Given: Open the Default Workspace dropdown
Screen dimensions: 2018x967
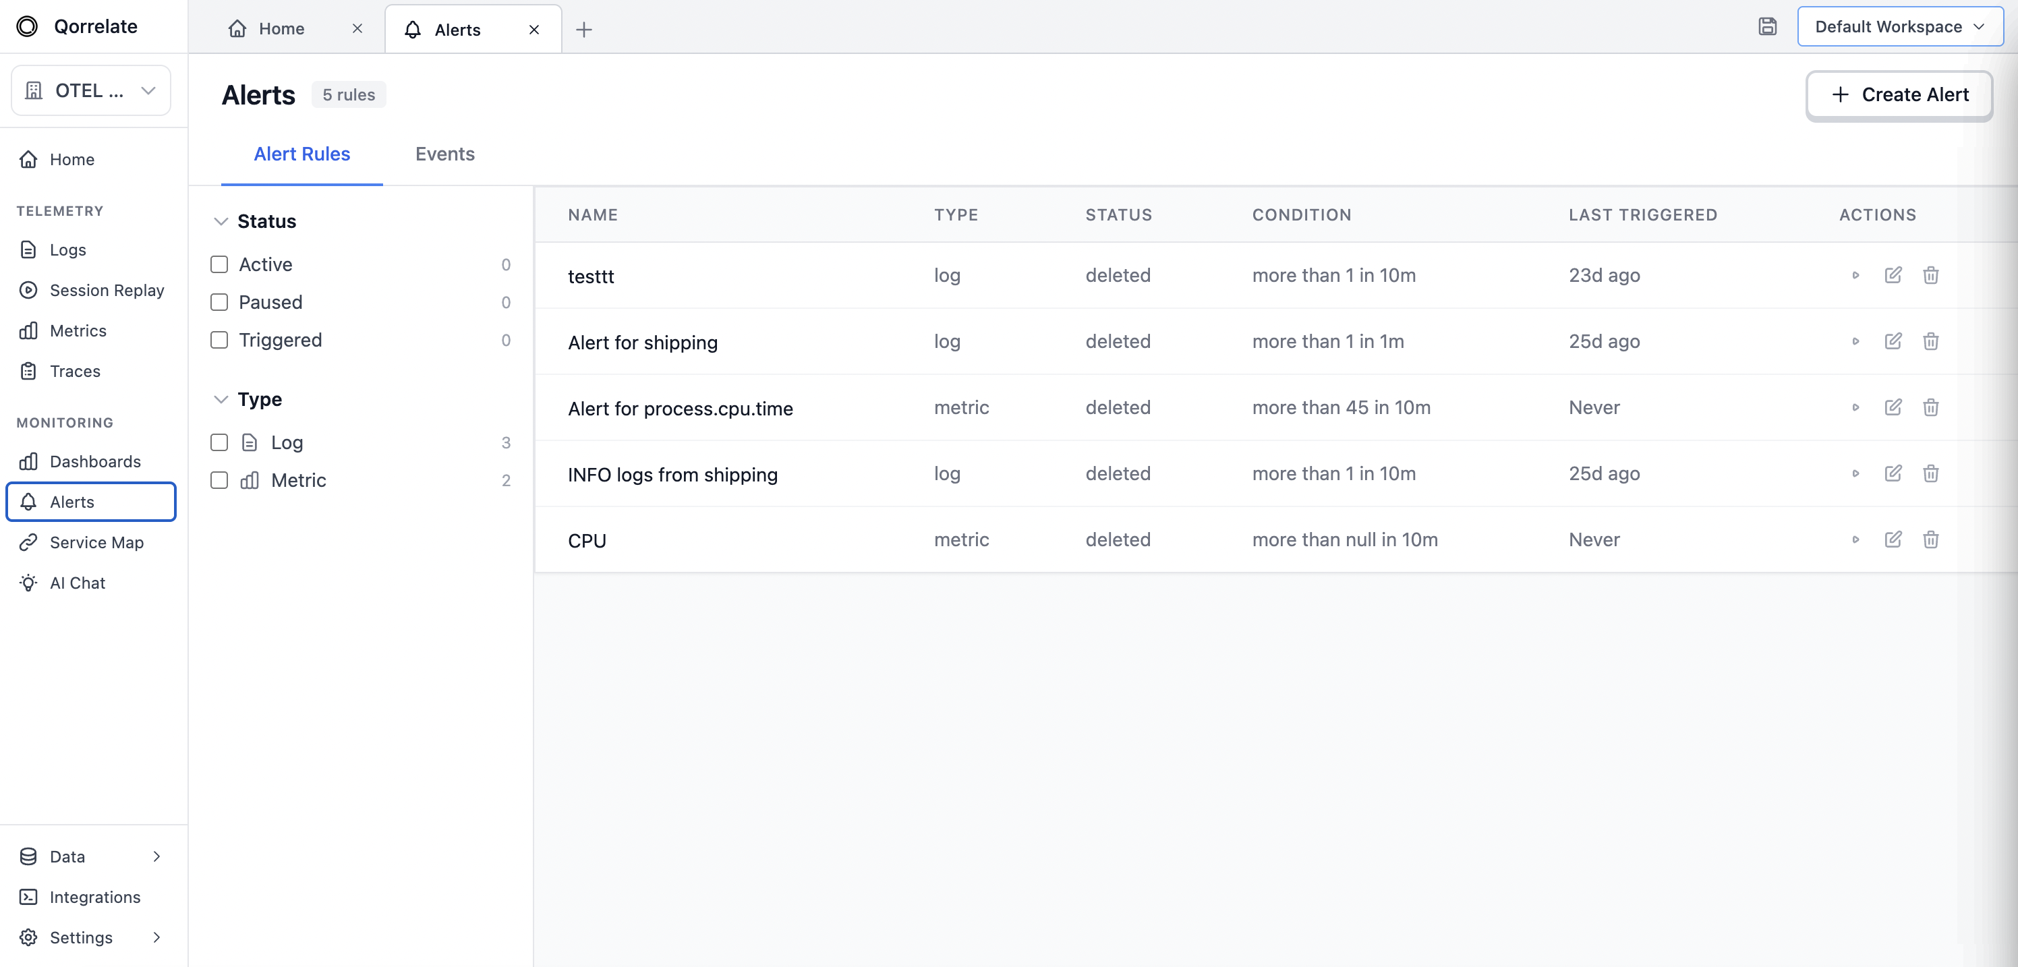Looking at the screenshot, I should click(x=1901, y=26).
